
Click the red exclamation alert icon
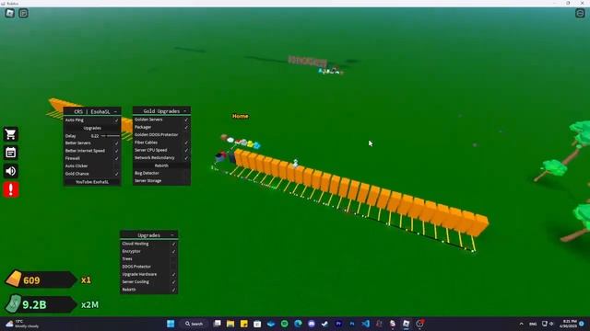point(11,189)
